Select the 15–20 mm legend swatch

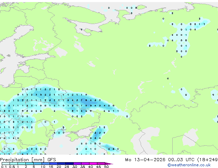point(54,164)
